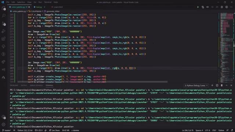
Task: Kill terminal with trash icon
Action: click(x=222, y=85)
